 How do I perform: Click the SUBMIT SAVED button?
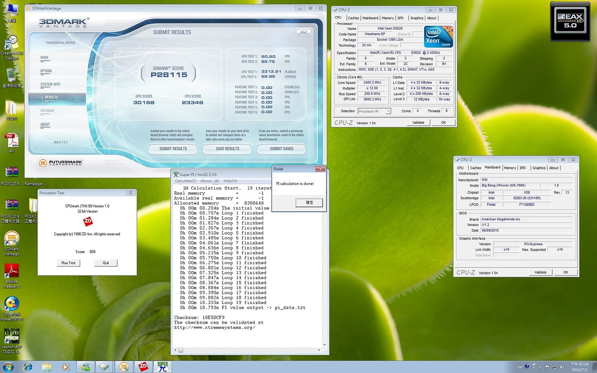click(x=282, y=149)
